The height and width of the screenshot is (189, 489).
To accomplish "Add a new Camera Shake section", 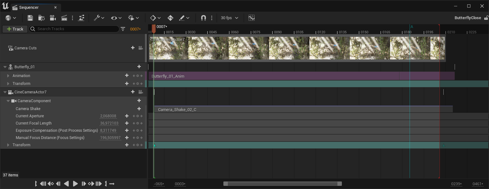I will [x=139, y=109].
